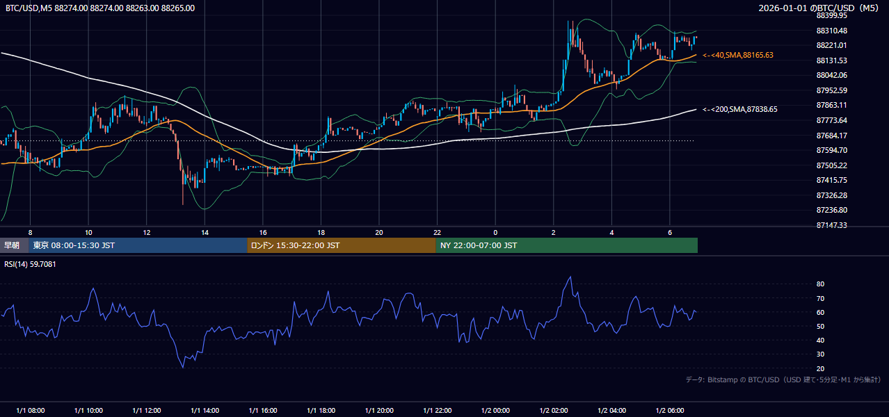The image size is (889, 417).
Task: Click the bottom axis label 1/2 04:00
Action: (x=611, y=410)
